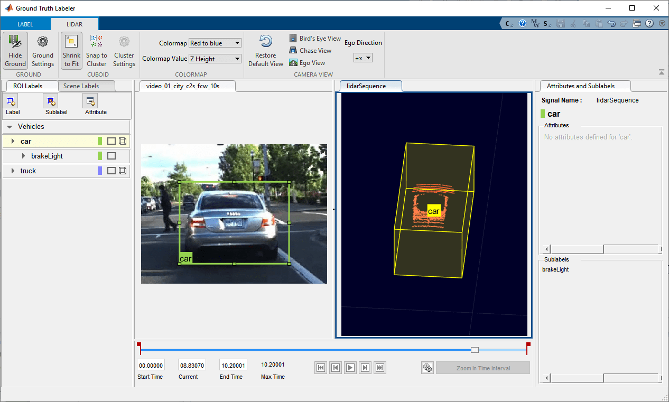The width and height of the screenshot is (669, 402).
Task: Switch to Chase View
Action: click(x=310, y=51)
